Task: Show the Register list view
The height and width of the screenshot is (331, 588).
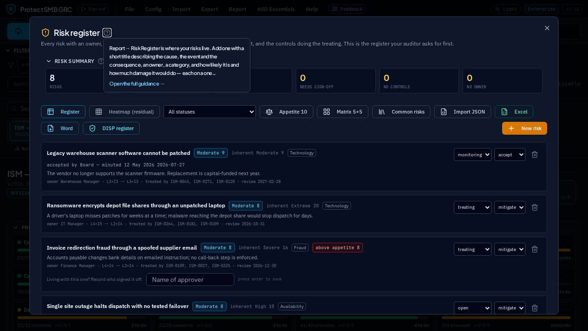Action: click(x=63, y=112)
